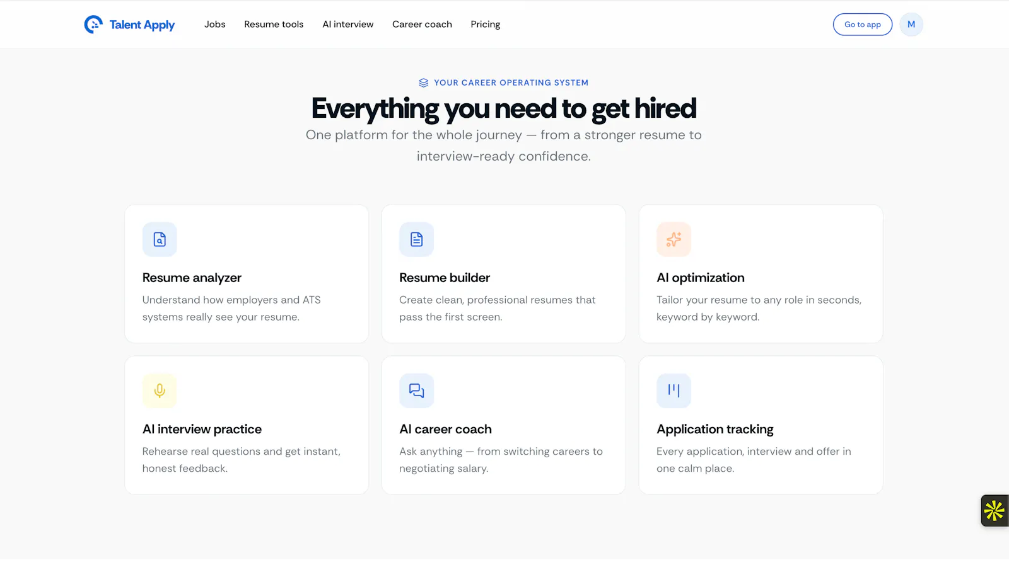Go to AI interview in navigation
This screenshot has height=575, width=1009.
click(348, 25)
